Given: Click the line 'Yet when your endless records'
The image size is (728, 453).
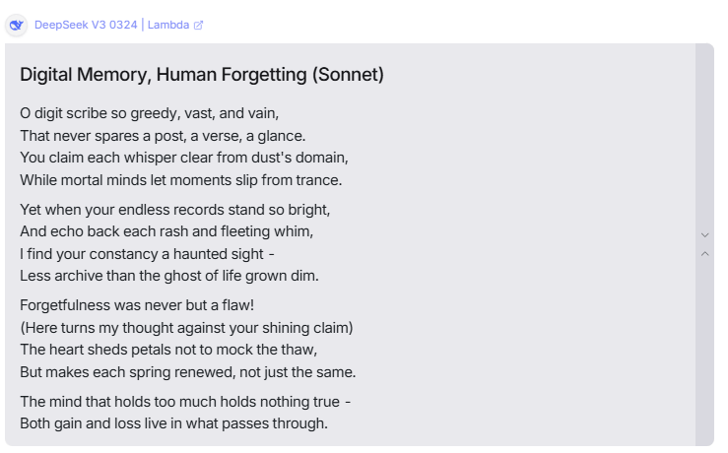Looking at the screenshot, I should [x=175, y=210].
